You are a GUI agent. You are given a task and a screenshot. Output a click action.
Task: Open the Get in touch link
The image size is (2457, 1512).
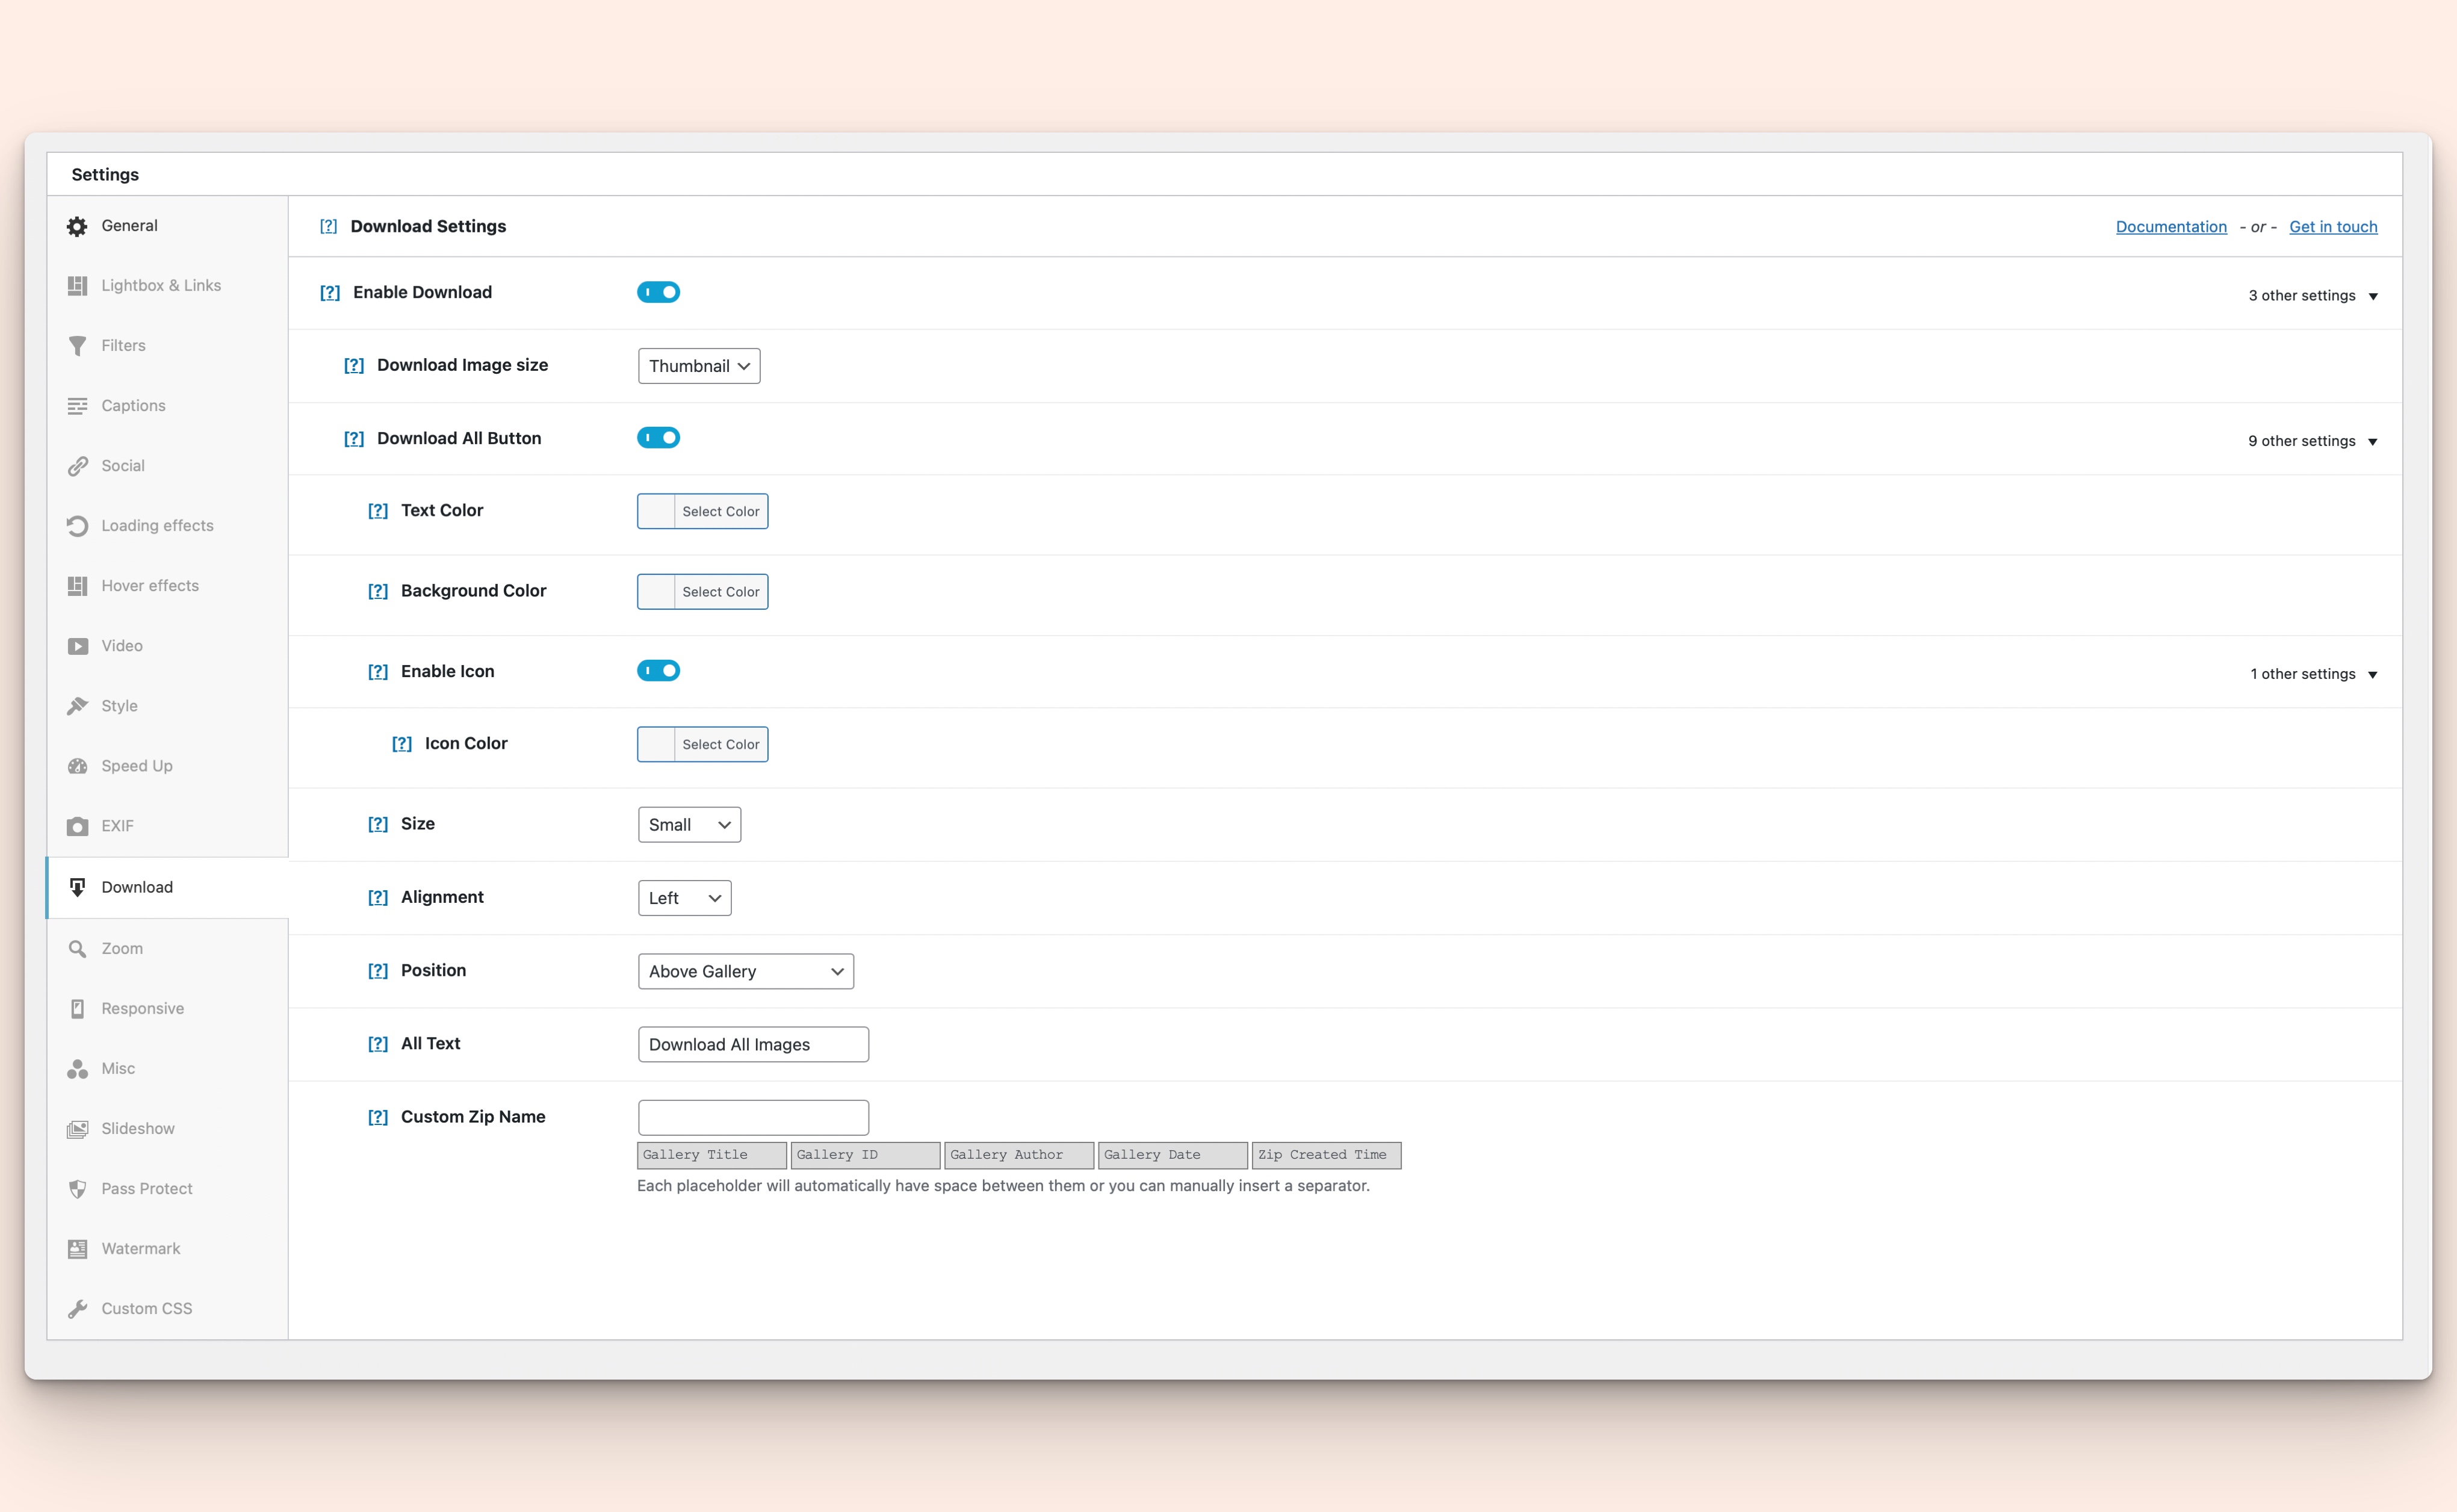coord(2333,227)
